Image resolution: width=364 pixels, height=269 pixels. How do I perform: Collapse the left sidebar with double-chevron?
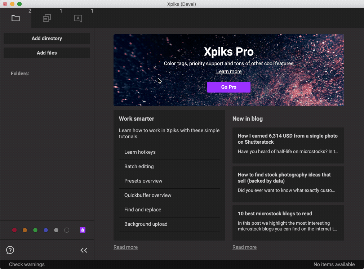click(84, 250)
